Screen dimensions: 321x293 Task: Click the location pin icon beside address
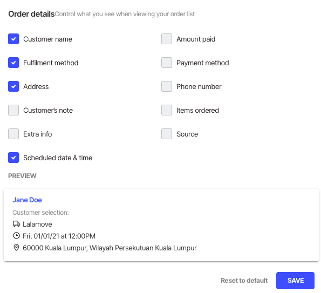tap(16, 248)
